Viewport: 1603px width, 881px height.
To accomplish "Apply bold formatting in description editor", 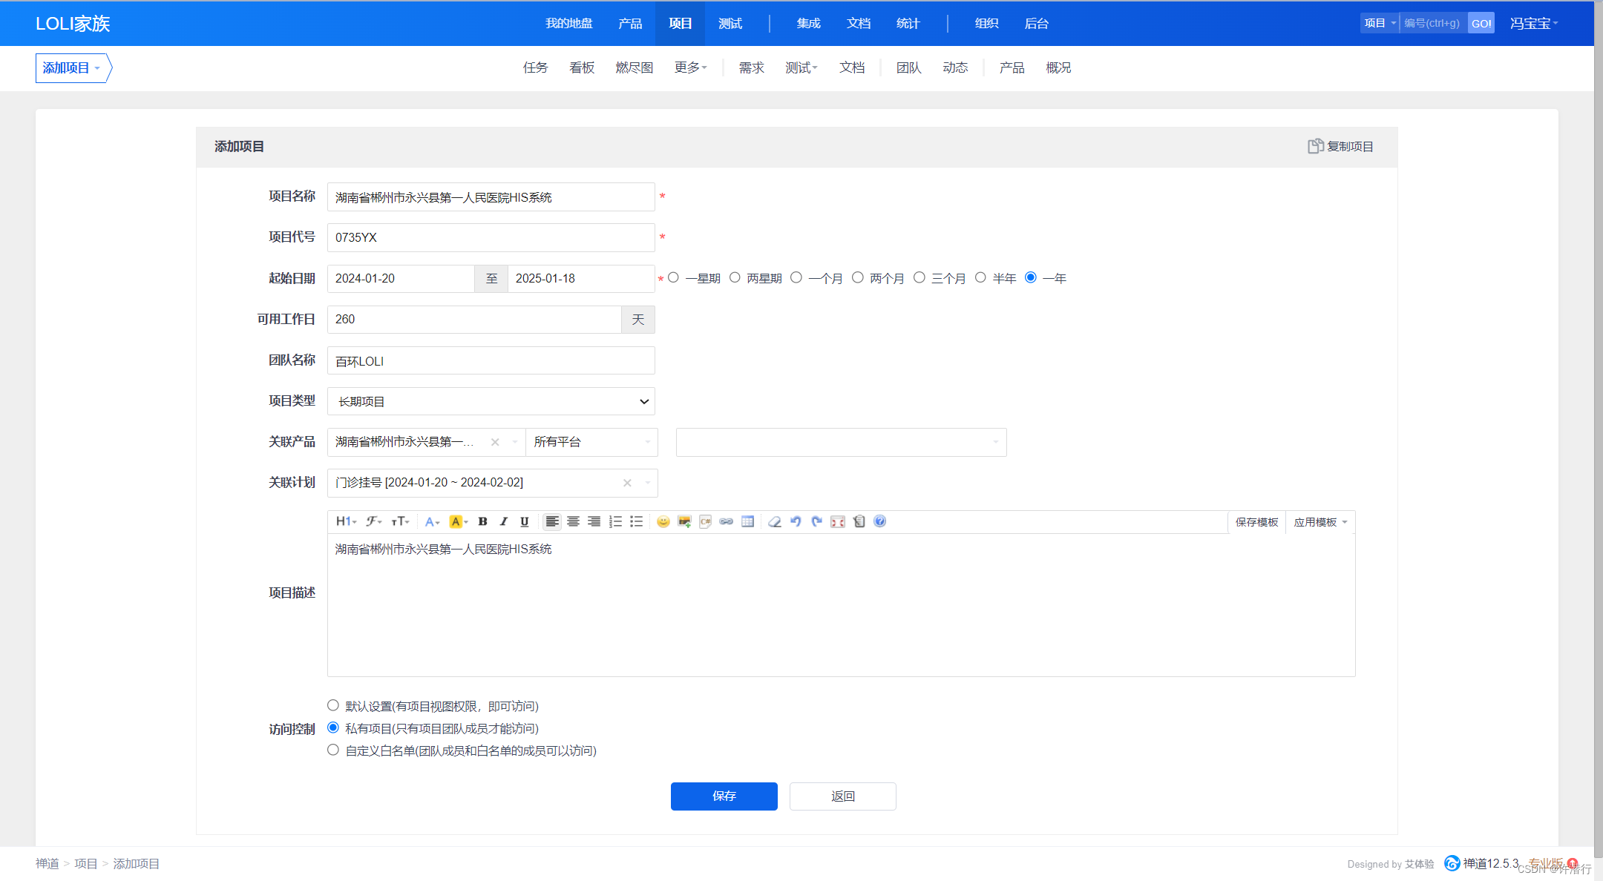I will (482, 521).
